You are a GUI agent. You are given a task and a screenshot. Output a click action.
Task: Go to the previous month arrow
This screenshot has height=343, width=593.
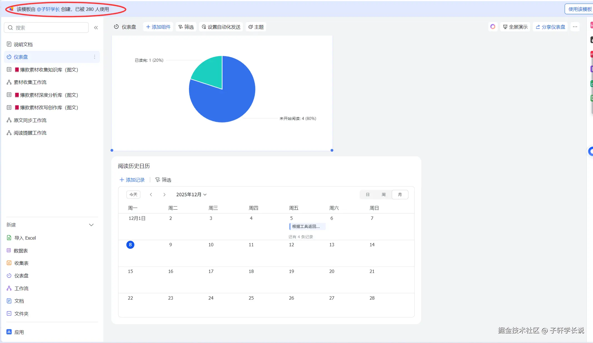(151, 195)
